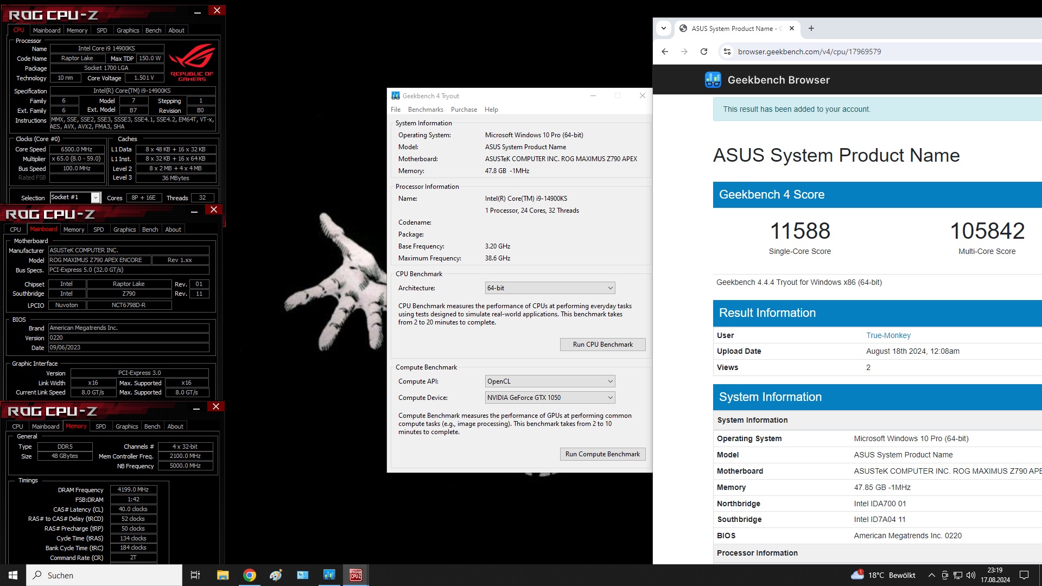Screen dimensions: 1042x586
Task: Click the Core Speed value 6500.0 MHz
Action: click(x=77, y=149)
